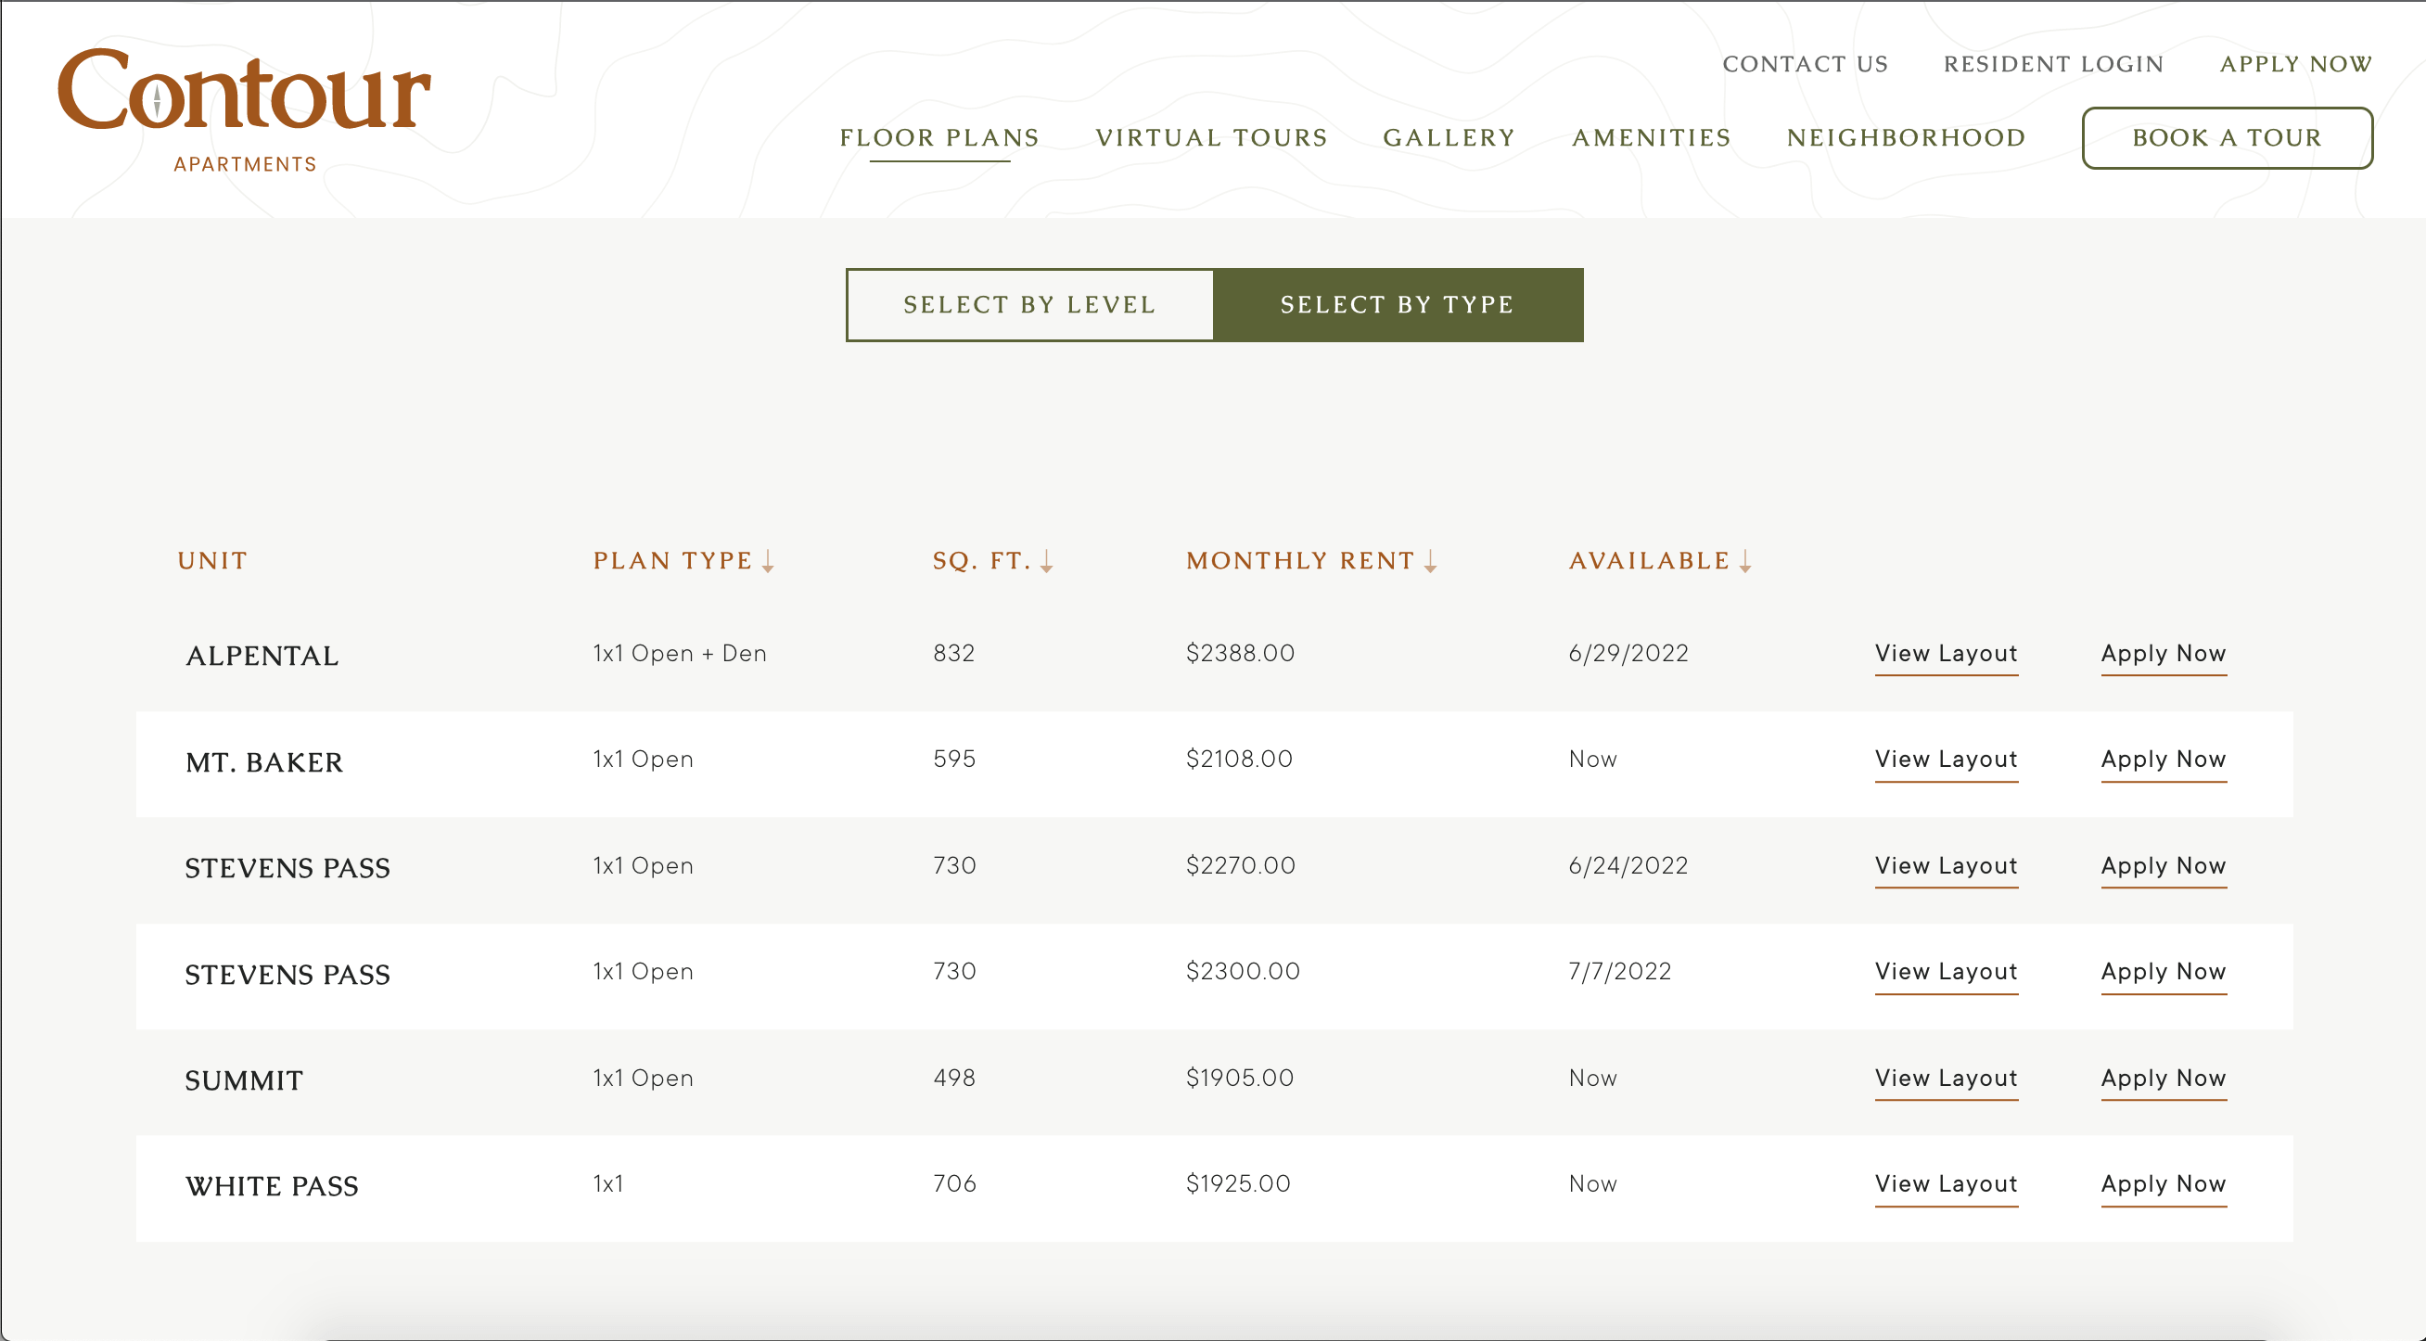The height and width of the screenshot is (1341, 2426).
Task: View Layout for the Summit unit
Action: (1946, 1079)
